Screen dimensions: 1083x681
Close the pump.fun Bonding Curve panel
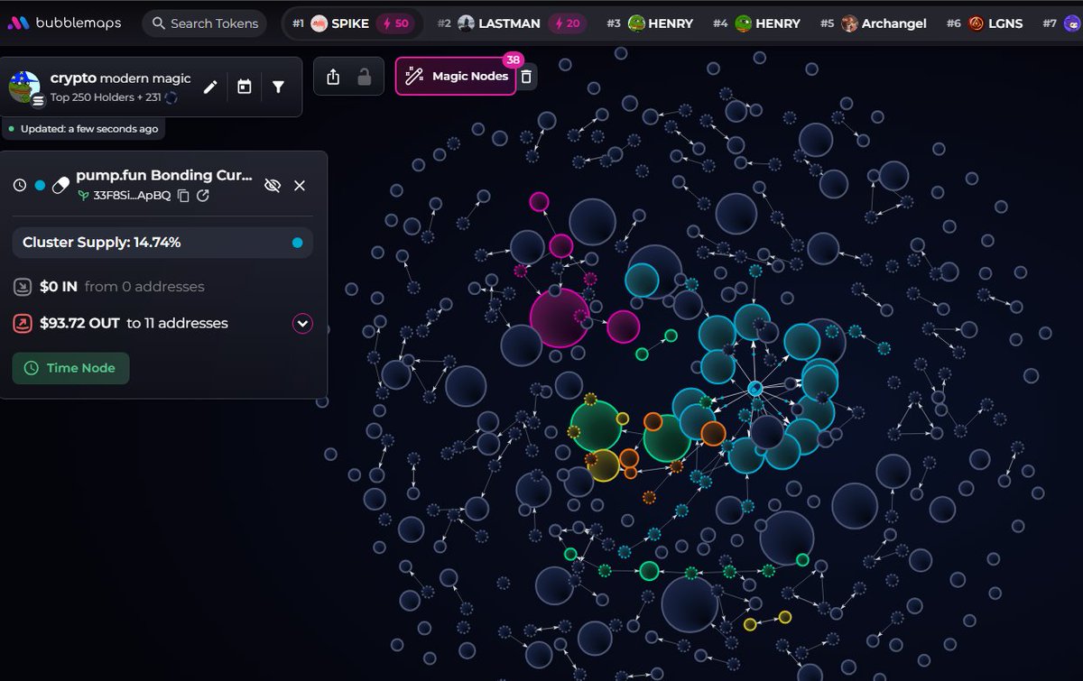[300, 185]
